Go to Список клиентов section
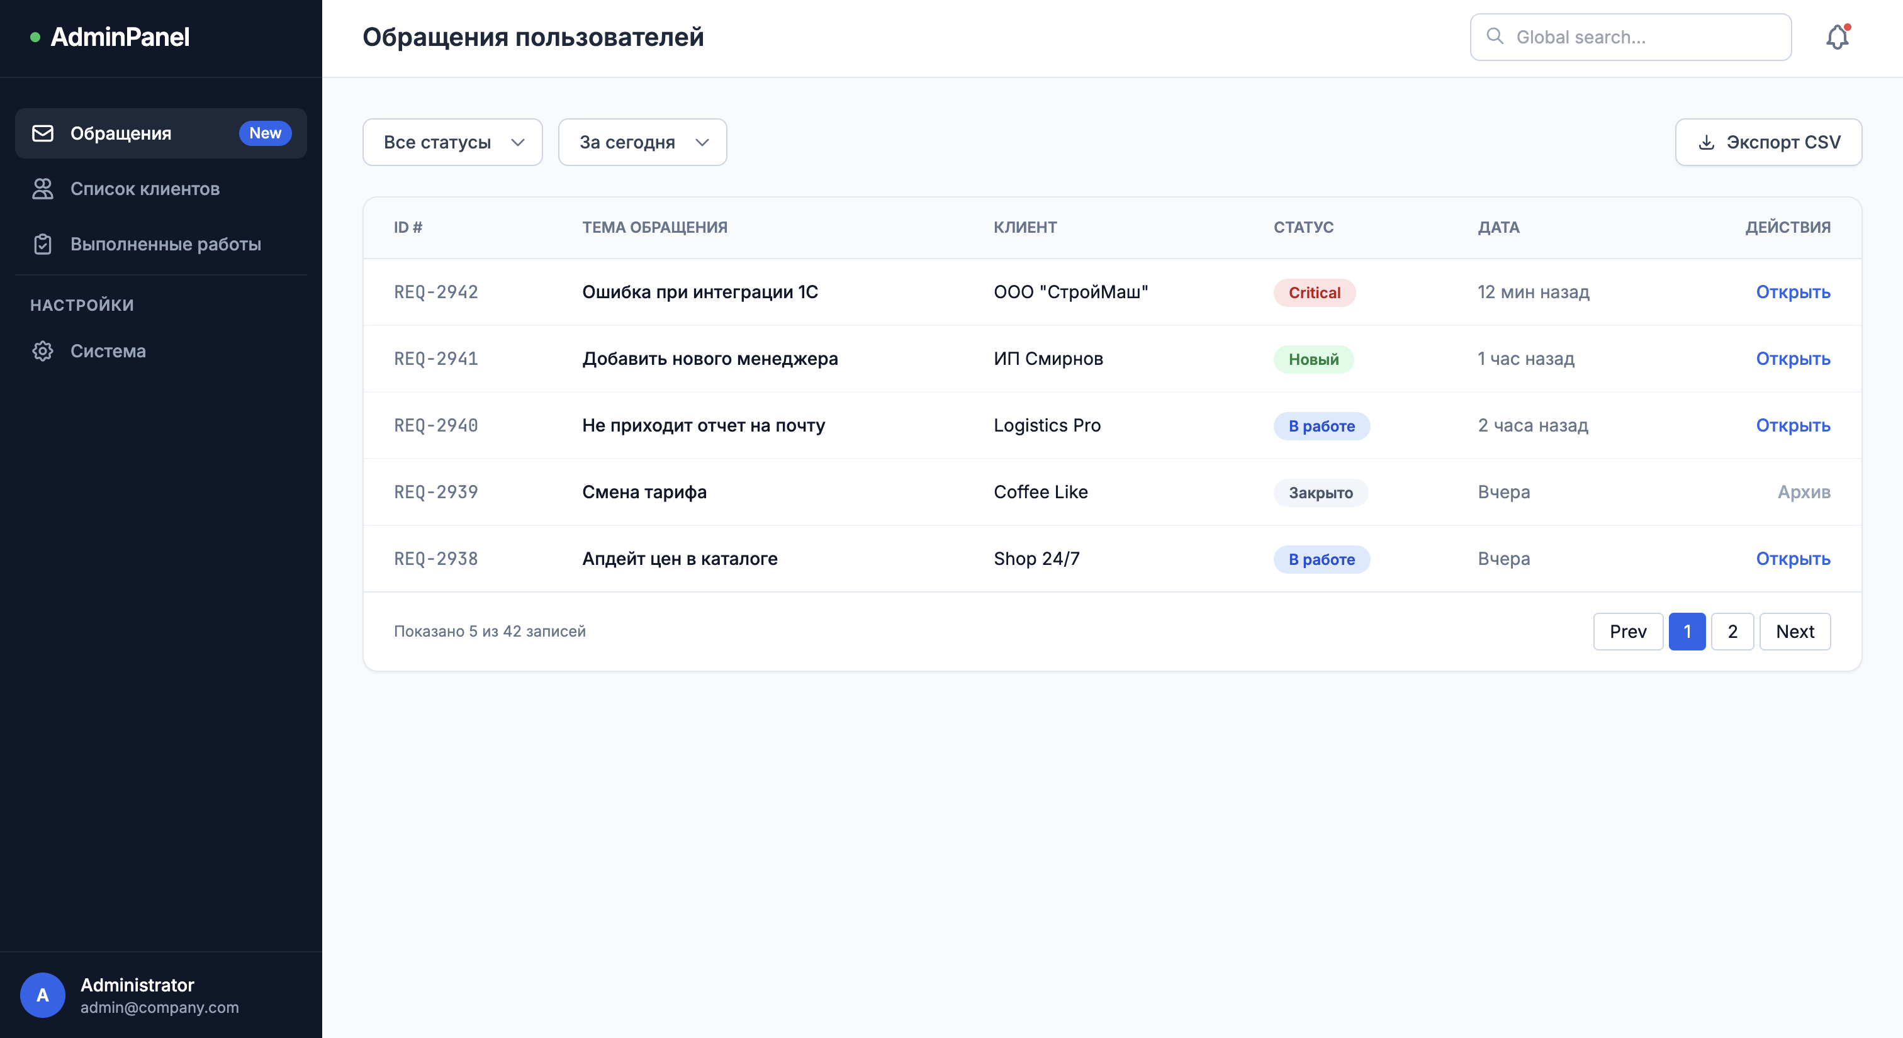This screenshot has height=1038, width=1903. tap(145, 189)
